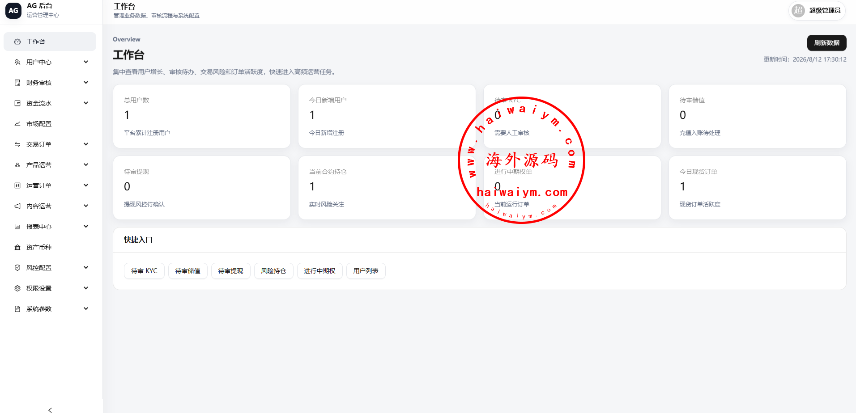
Task: Click the 风控配置 shield icon
Action: click(x=17, y=268)
